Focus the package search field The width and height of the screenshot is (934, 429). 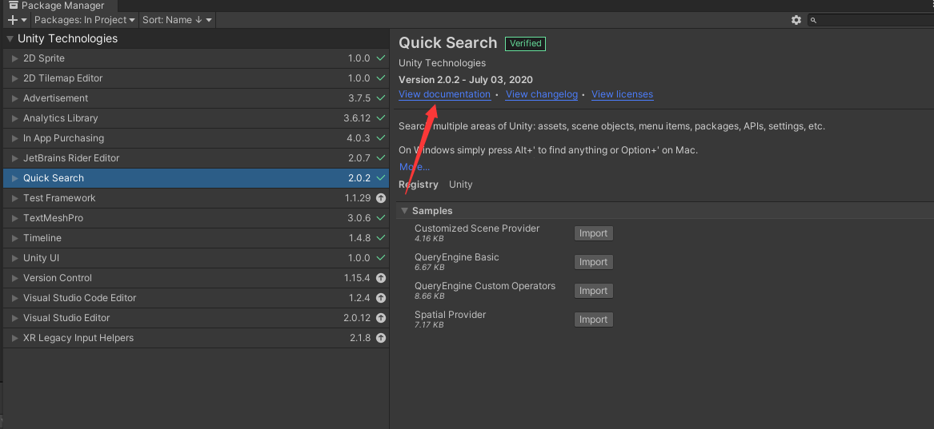pos(871,20)
